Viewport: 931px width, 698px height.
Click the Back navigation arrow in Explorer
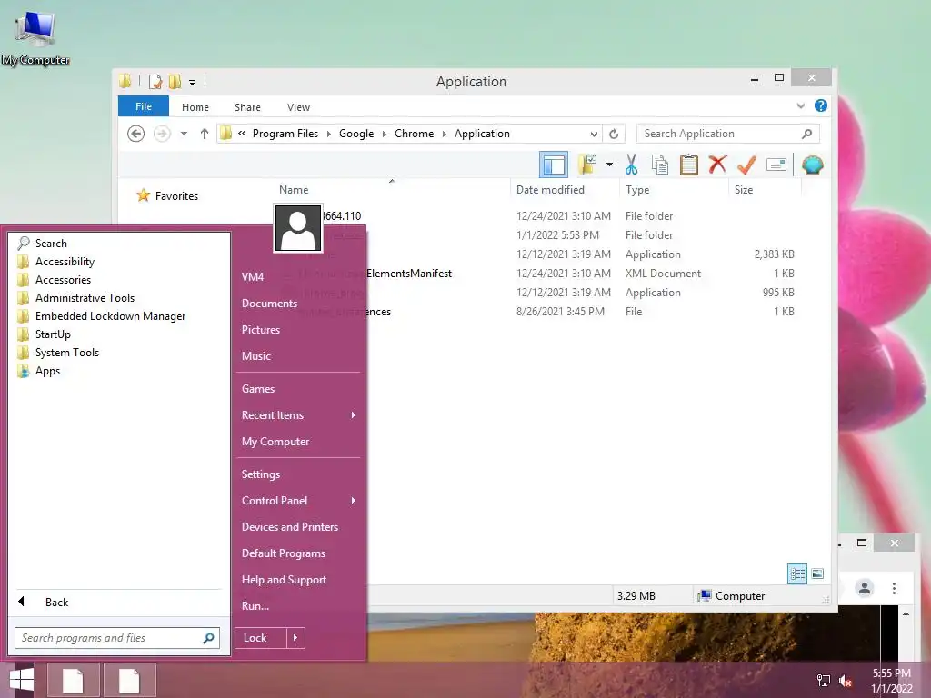[136, 134]
